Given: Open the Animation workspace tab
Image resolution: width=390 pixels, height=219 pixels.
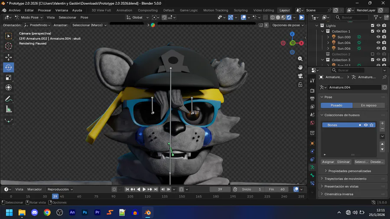Looking at the screenshot, I should pos(124,10).
